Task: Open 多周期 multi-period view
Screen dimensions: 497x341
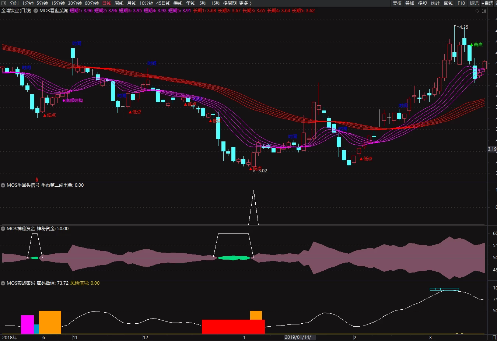Action: pyautogui.click(x=230, y=3)
